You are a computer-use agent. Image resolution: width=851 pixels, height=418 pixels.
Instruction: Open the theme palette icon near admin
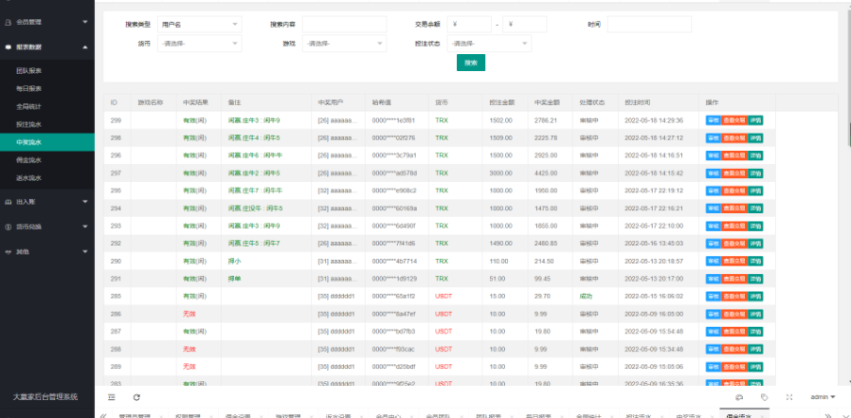(738, 397)
